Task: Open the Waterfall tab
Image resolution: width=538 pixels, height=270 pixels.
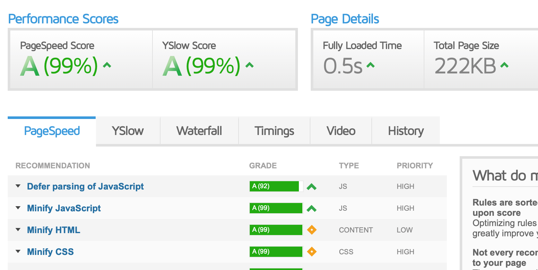Action: pos(199,131)
